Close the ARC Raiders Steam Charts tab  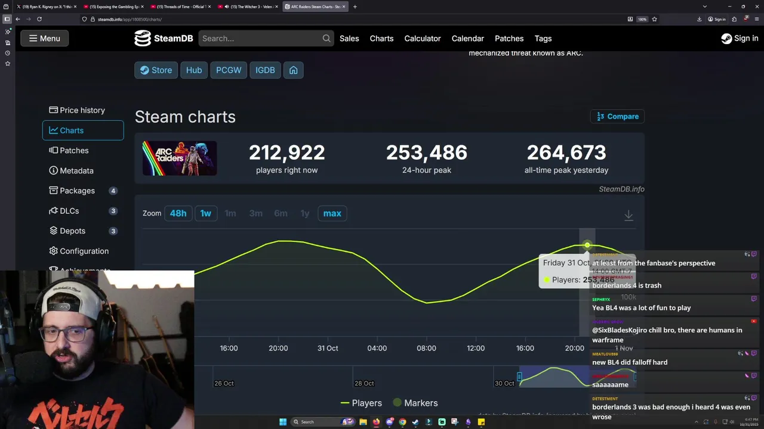click(x=344, y=7)
